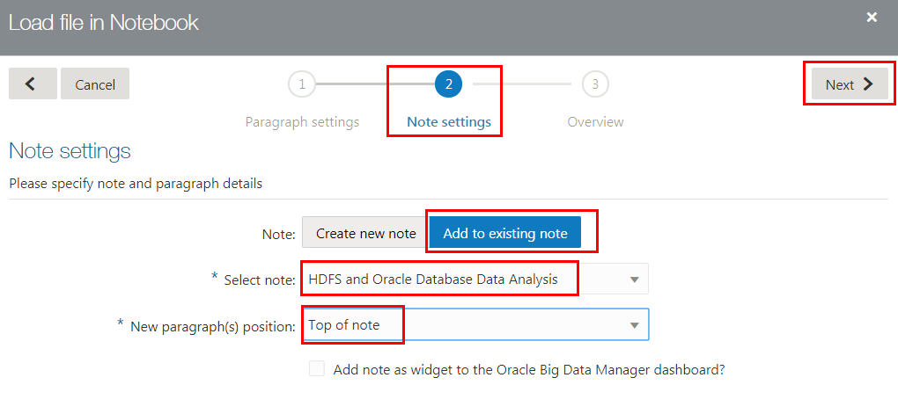Click the back arrow button

coord(33,84)
